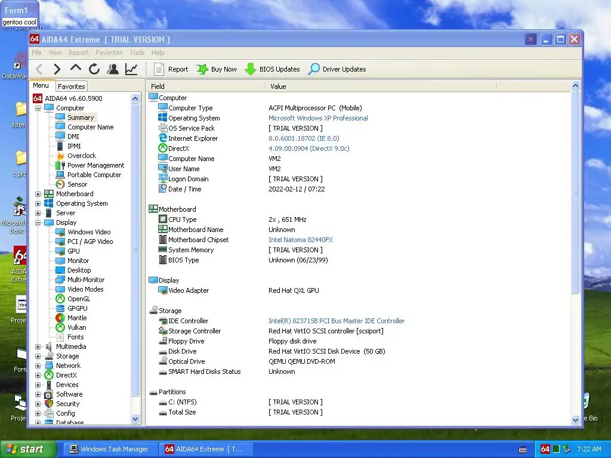Expand the Server tree node
The height and width of the screenshot is (458, 611).
(x=38, y=213)
